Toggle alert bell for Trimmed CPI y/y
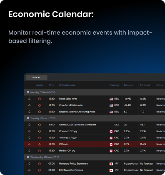This screenshot has width=165, height=175. 29,137
